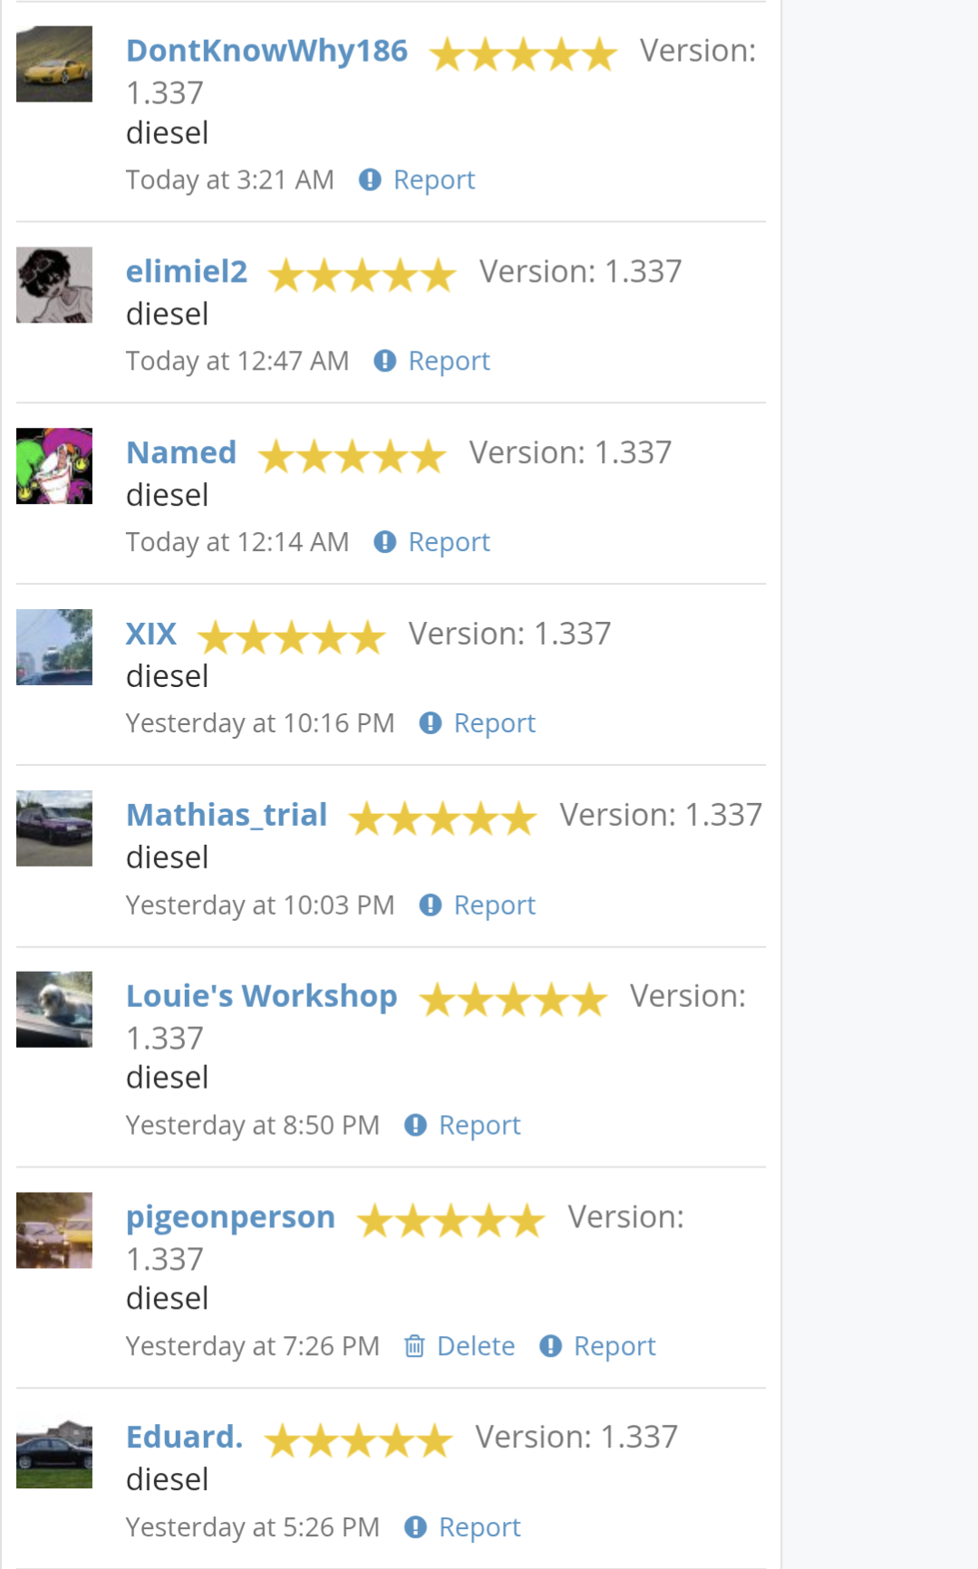Click the yellow car avatar of DontKnowWhy186
Image resolution: width=978 pixels, height=1569 pixels.
coord(54,64)
